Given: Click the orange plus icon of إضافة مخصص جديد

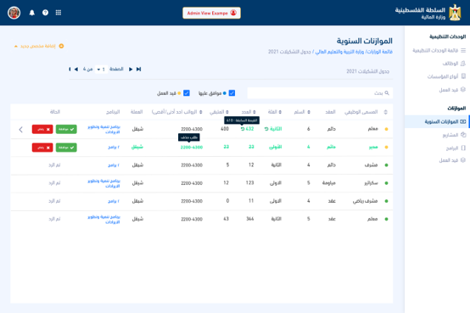Looking at the screenshot, I should [x=61, y=46].
